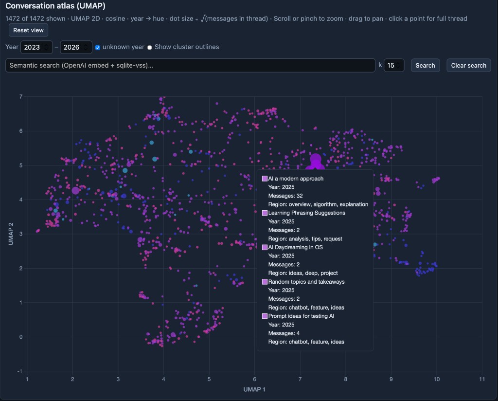This screenshot has height=401, width=498.
Task: Click the swatch next to "Learning Phrasing Suggestions"
Action: 265,213
